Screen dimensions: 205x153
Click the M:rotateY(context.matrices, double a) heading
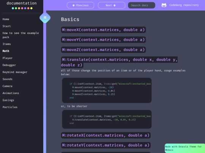tap(106, 145)
